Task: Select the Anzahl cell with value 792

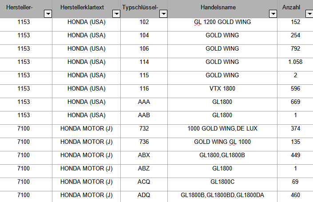Action: point(295,51)
